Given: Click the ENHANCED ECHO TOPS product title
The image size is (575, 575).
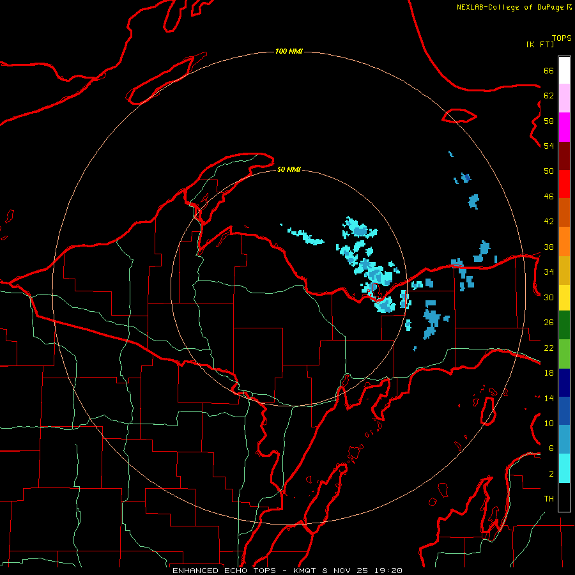Looking at the screenshot, I should click(x=224, y=571).
